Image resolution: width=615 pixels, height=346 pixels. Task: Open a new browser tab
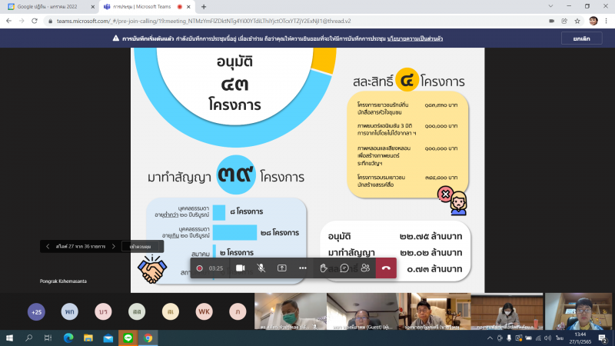pos(204,7)
